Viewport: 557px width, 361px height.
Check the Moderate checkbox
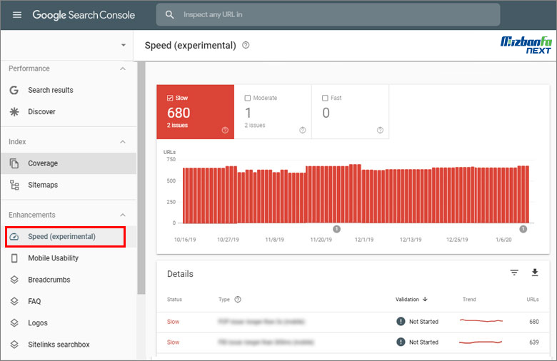coord(248,98)
